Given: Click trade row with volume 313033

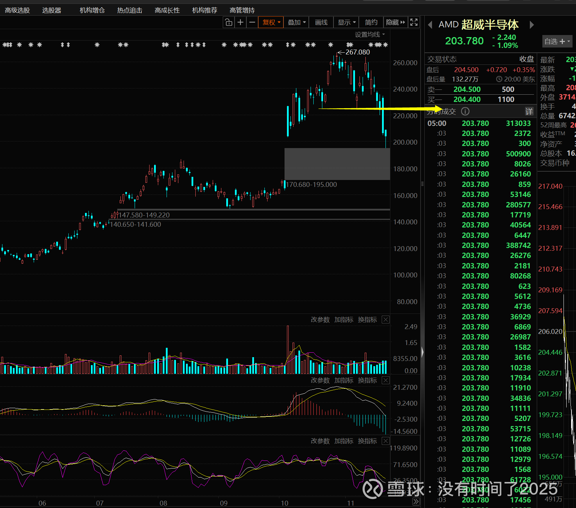Looking at the screenshot, I should click(x=481, y=123).
